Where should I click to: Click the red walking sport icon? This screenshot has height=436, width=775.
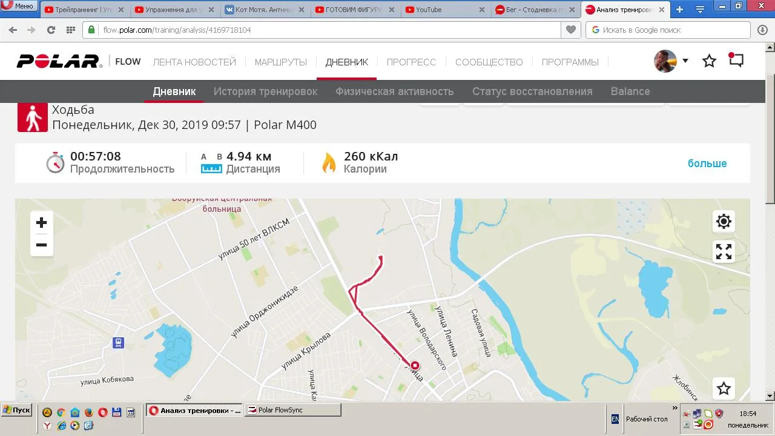[32, 117]
